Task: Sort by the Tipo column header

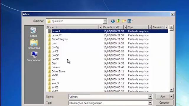Action: 138,27
